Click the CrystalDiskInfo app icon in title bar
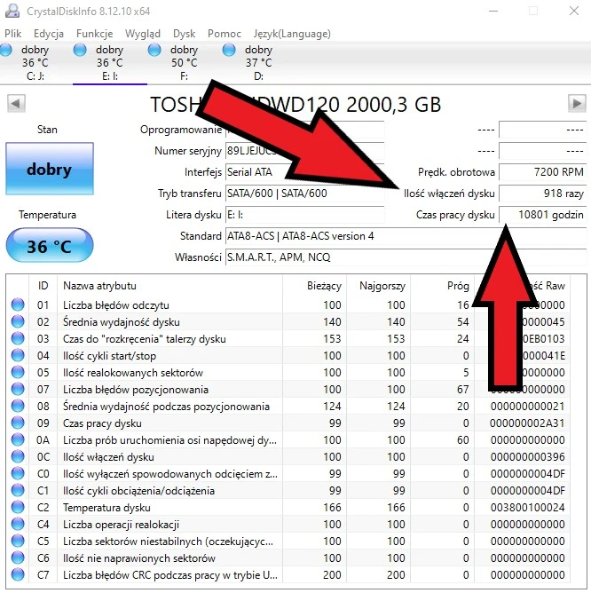 pos(11,12)
